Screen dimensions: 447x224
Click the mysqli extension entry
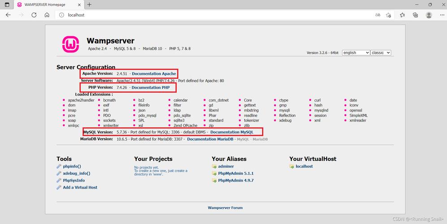(285, 110)
